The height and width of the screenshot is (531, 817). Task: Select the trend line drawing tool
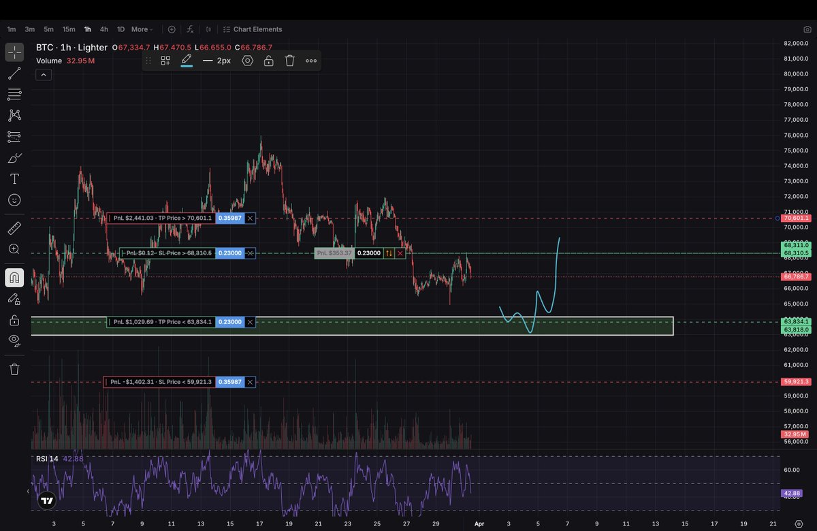pyautogui.click(x=14, y=74)
